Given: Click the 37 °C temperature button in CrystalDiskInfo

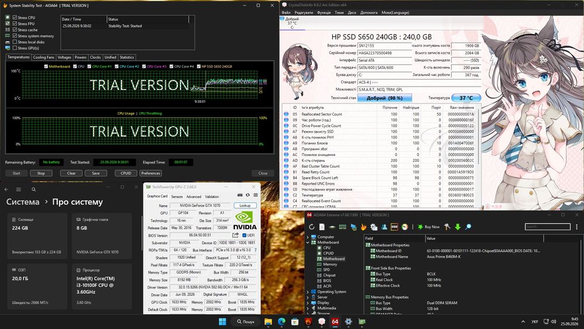Looking at the screenshot, I should (466, 98).
